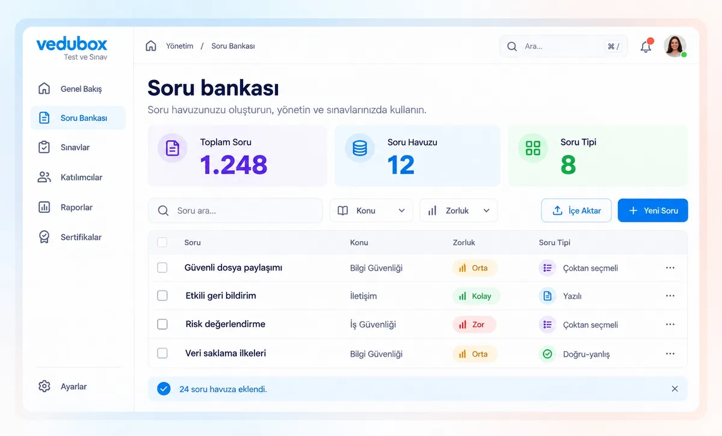Open the Etkili geri bildirim question

tap(221, 295)
